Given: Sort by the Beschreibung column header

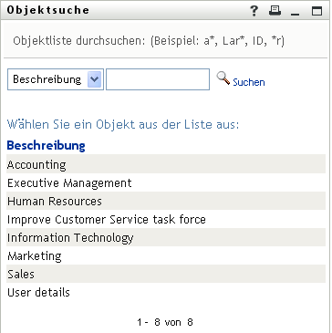Looking at the screenshot, I should tap(46, 145).
